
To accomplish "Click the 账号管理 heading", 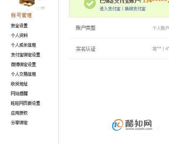I will coord(21,15).
